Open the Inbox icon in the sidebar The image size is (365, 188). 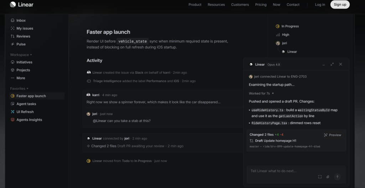(12, 20)
